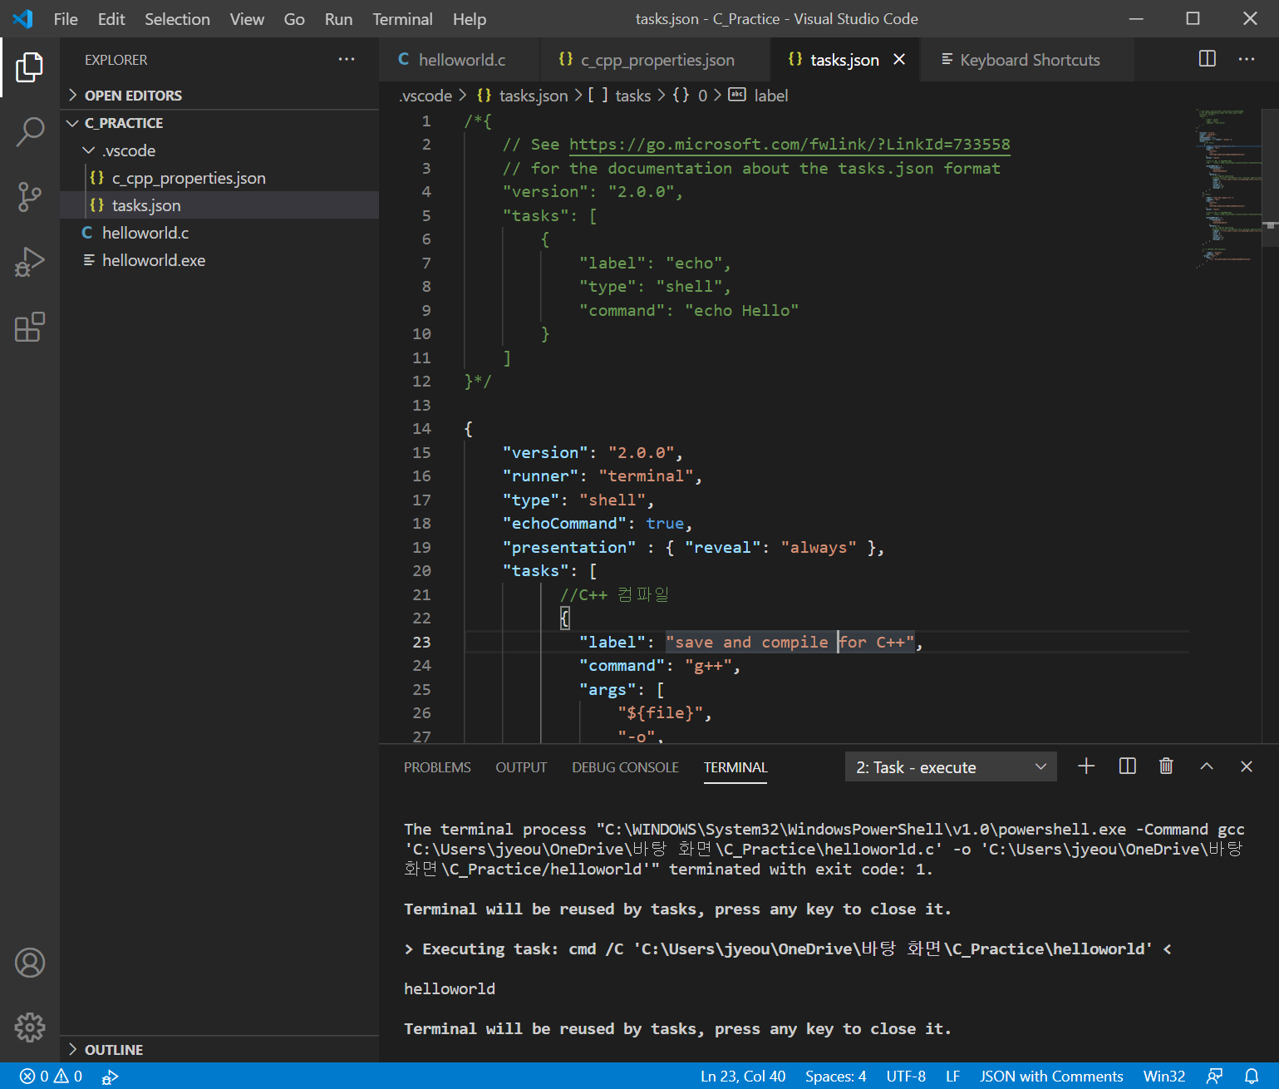The width and height of the screenshot is (1279, 1089).
Task: Collapse the .vscode folder
Action: [x=219, y=150]
